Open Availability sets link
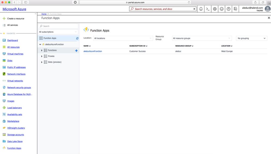The width and height of the screenshot is (271, 154). tap(15, 114)
